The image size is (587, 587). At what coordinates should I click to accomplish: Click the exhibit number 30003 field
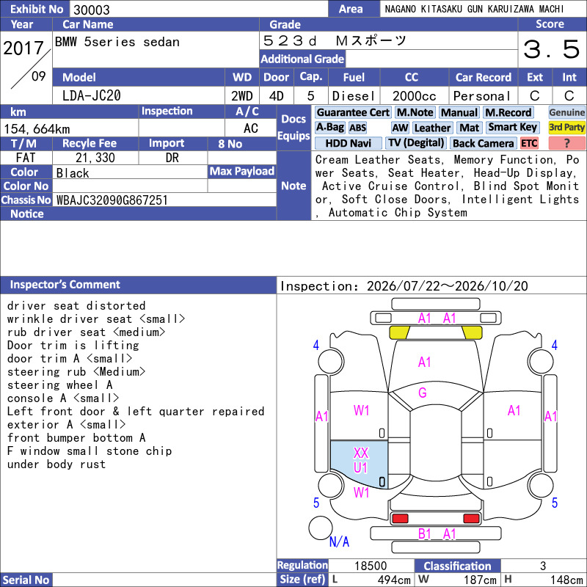coord(198,10)
